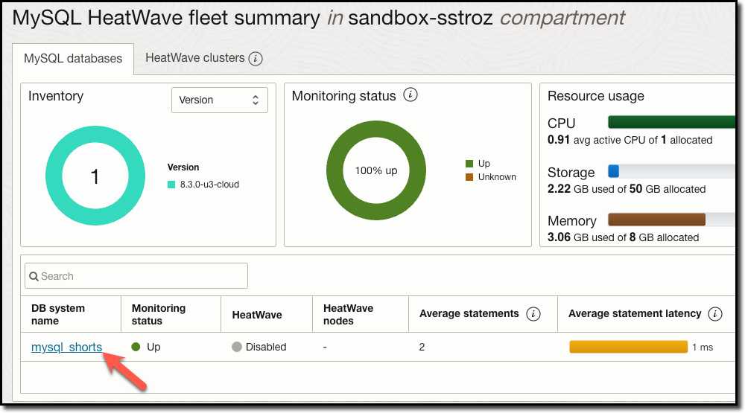This screenshot has height=413, width=745.
Task: Click the Average statements info icon
Action: click(x=533, y=314)
